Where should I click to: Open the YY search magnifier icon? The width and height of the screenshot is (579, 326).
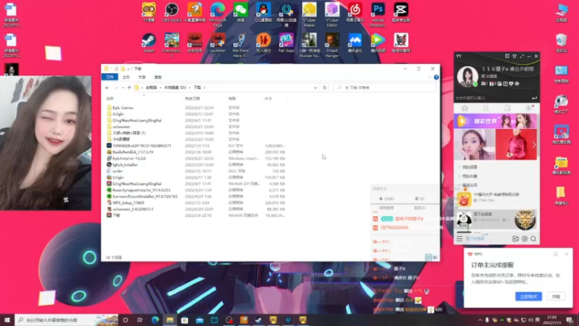[533, 239]
